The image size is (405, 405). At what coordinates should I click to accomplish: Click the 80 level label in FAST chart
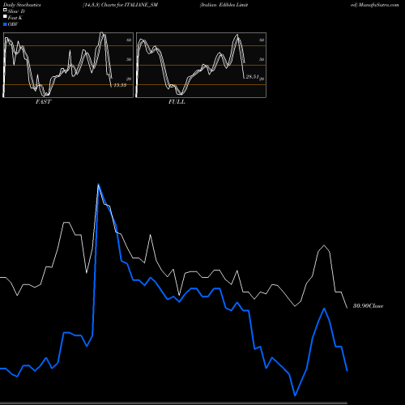click(x=129, y=40)
